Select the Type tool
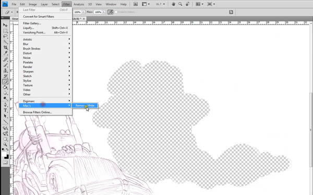 [x=5, y=111]
